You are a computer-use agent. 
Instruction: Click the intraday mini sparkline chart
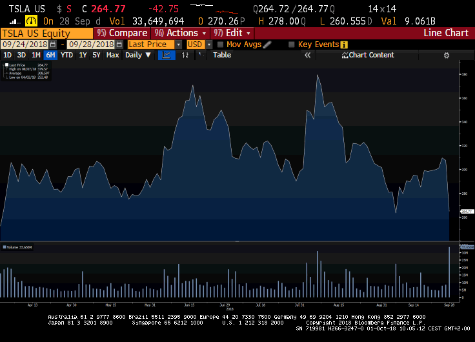214,9
